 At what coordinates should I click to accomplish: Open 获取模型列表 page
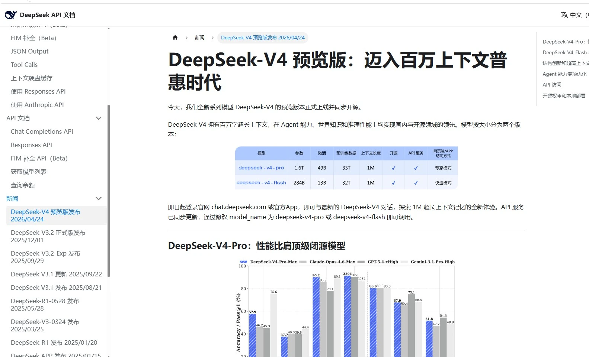29,172
